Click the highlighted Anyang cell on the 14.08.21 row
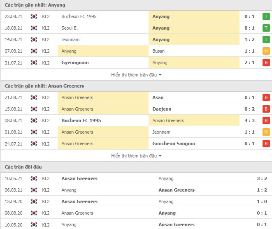The width and height of the screenshot is (272, 229). [194, 39]
